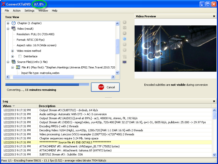Click the tree view scroll up arrow

(x=117, y=23)
